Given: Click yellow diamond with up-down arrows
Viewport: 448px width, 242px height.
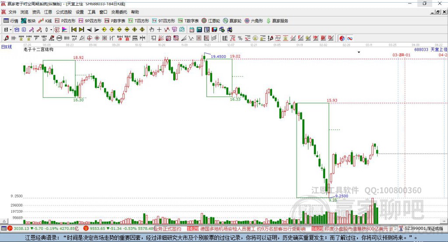Looking at the screenshot, I should tap(142, 30).
